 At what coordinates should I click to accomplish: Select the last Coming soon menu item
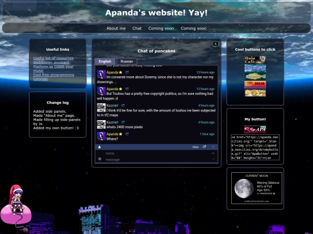(194, 28)
